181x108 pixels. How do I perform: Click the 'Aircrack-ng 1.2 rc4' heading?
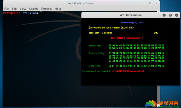(132, 23)
